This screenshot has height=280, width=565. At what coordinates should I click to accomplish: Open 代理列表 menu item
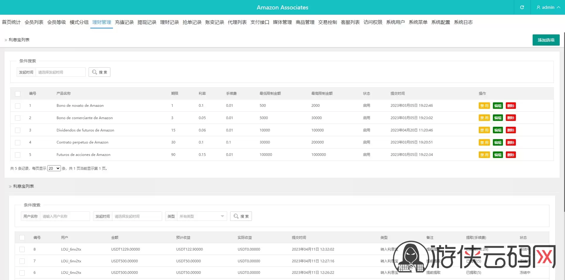tap(237, 22)
